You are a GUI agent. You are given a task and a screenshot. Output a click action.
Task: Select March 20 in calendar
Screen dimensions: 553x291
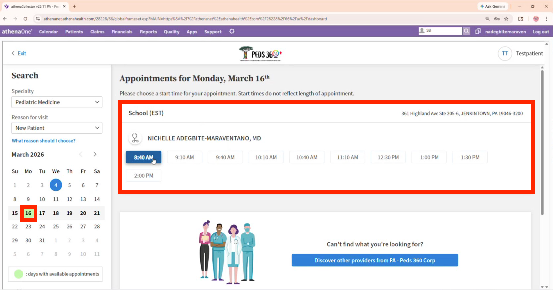click(x=83, y=213)
